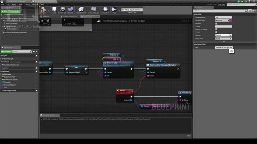This screenshot has width=257, height=144.
Task: Click the SET node header
Action: click(77, 68)
